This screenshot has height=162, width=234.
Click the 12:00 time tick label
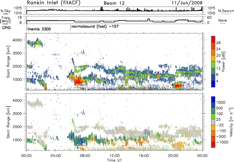(114, 156)
